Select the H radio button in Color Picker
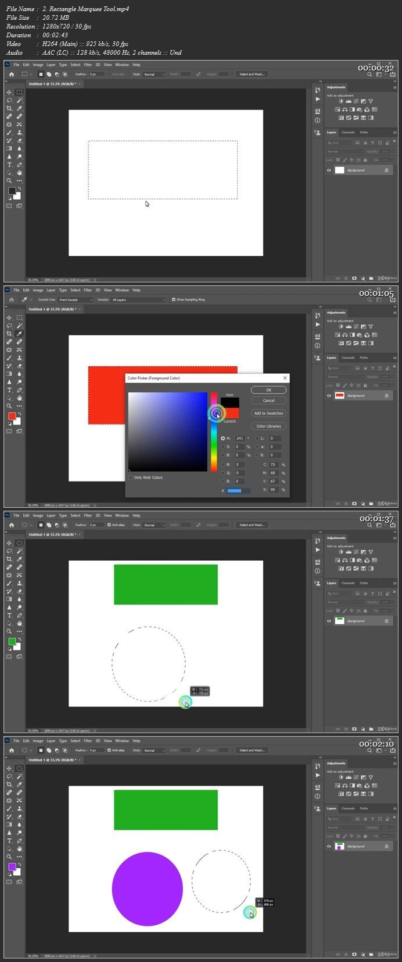 (222, 438)
